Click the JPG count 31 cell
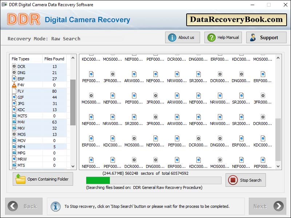This screenshot has height=218, width=291. click(x=54, y=104)
